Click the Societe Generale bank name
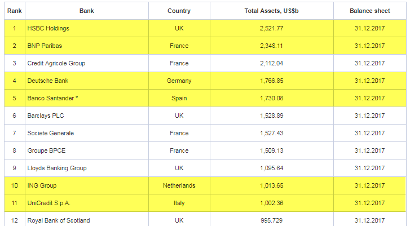 pyautogui.click(x=51, y=133)
